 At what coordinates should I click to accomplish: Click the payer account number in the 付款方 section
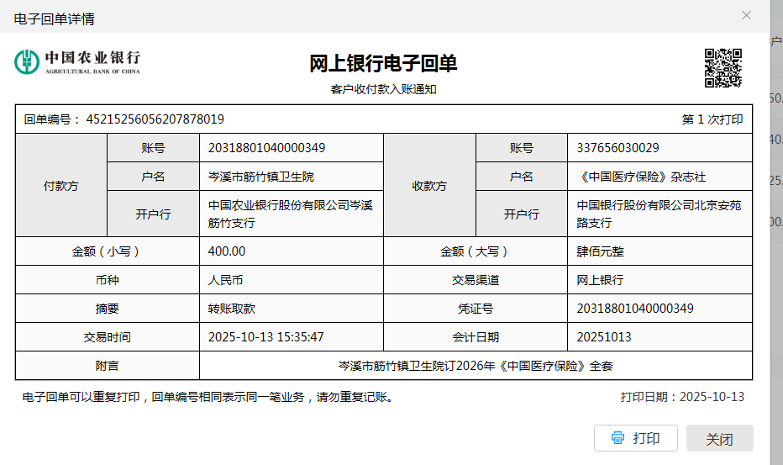(266, 148)
